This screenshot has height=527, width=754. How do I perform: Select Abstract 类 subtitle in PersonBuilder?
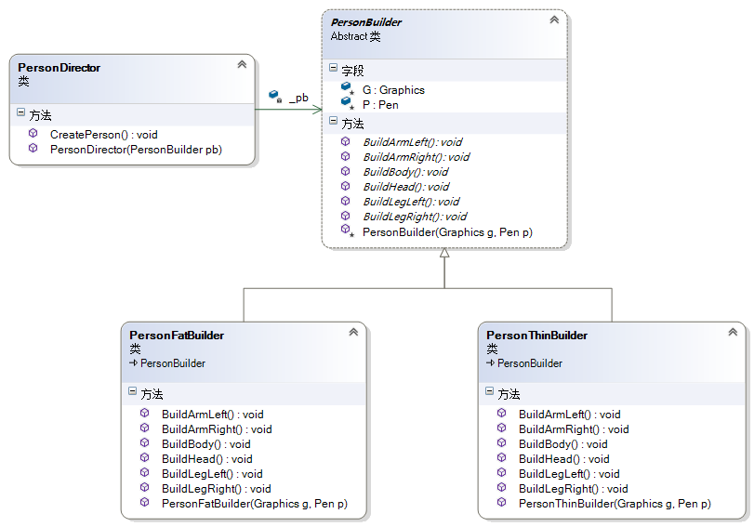356,36
